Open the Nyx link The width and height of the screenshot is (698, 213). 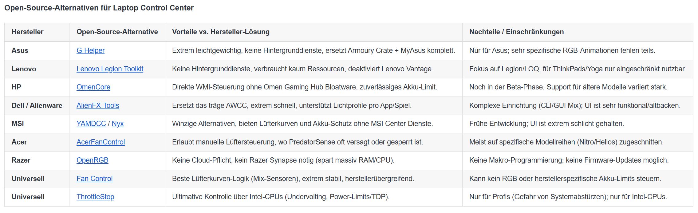[x=117, y=124]
